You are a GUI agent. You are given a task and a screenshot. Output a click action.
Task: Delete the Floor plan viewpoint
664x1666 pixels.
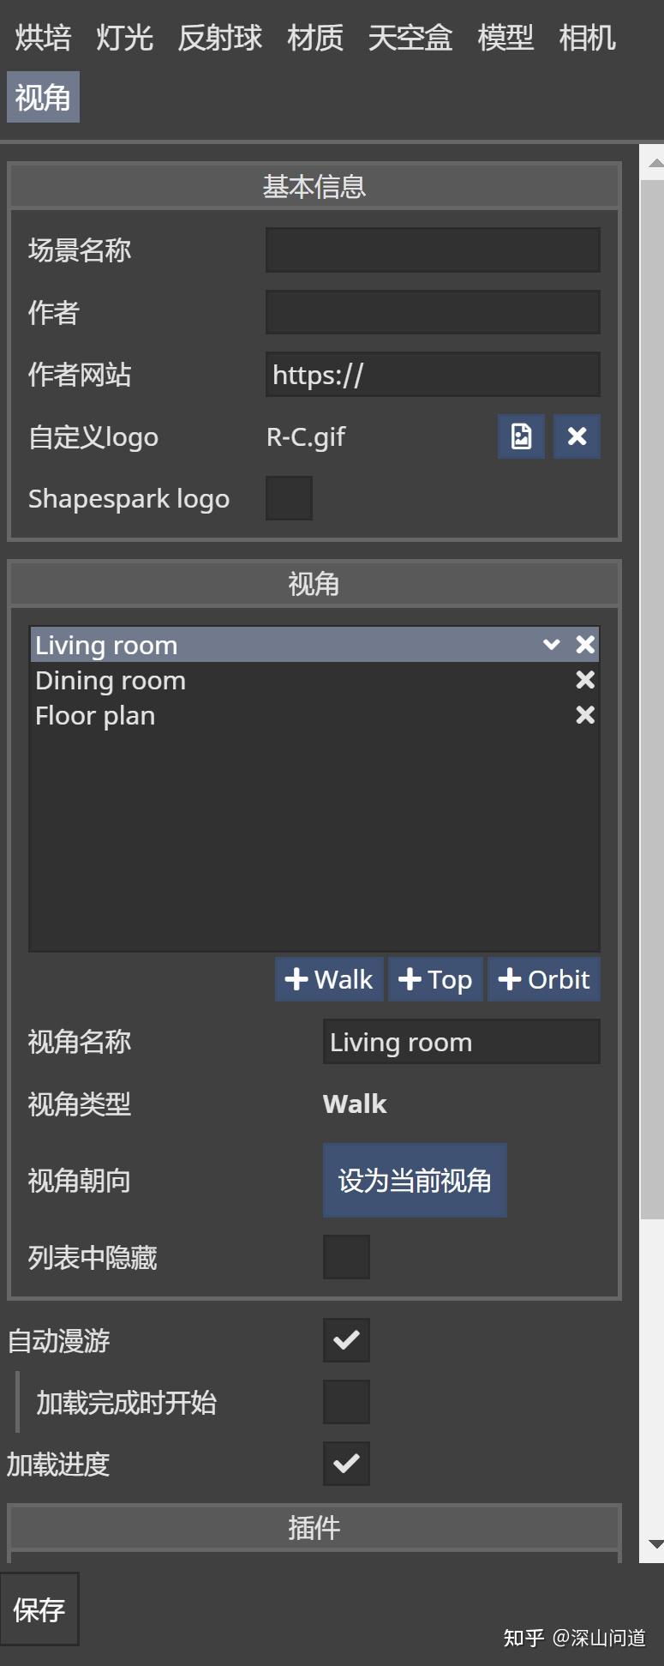click(x=585, y=714)
